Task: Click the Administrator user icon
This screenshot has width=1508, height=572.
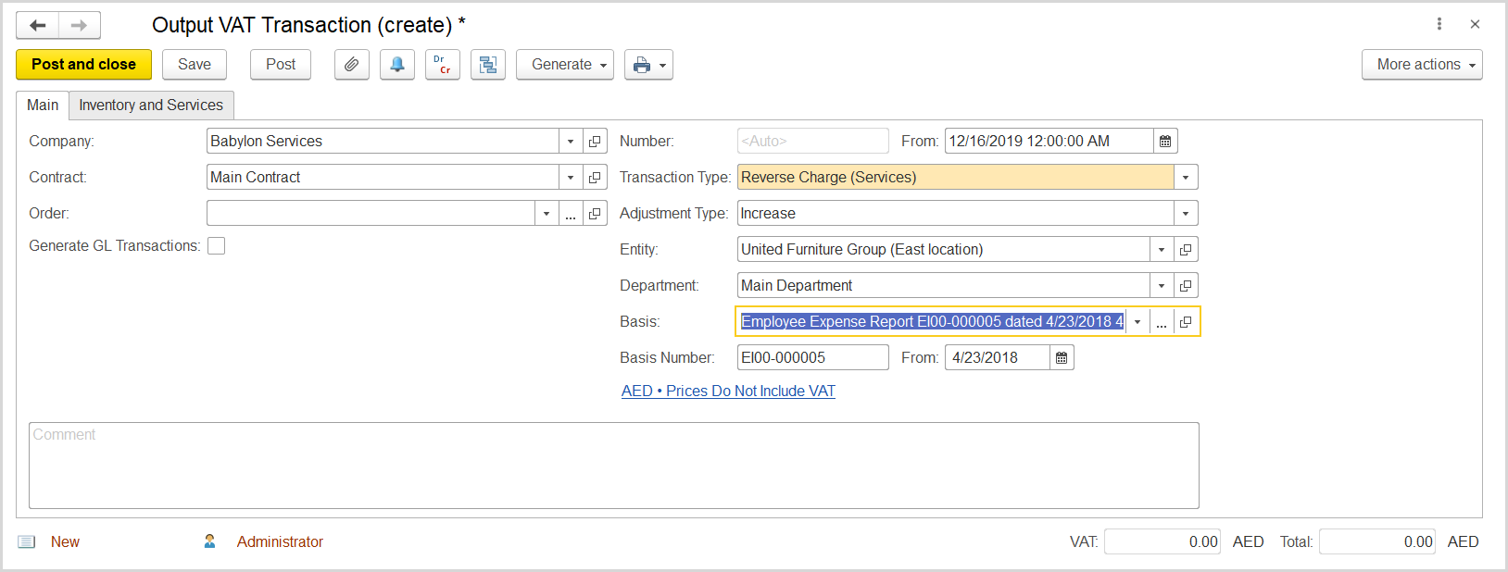Action: pos(210,541)
